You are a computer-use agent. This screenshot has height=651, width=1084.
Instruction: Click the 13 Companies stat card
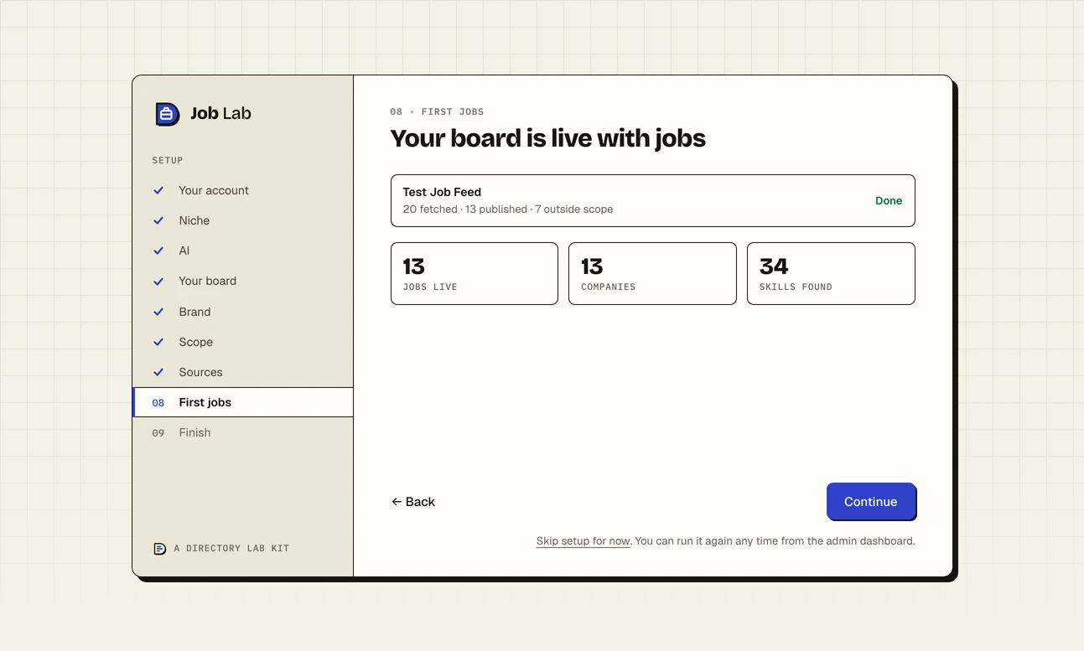click(652, 273)
